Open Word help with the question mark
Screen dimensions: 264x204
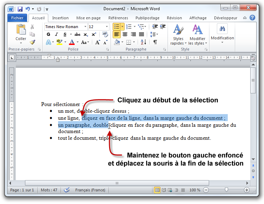(252, 18)
